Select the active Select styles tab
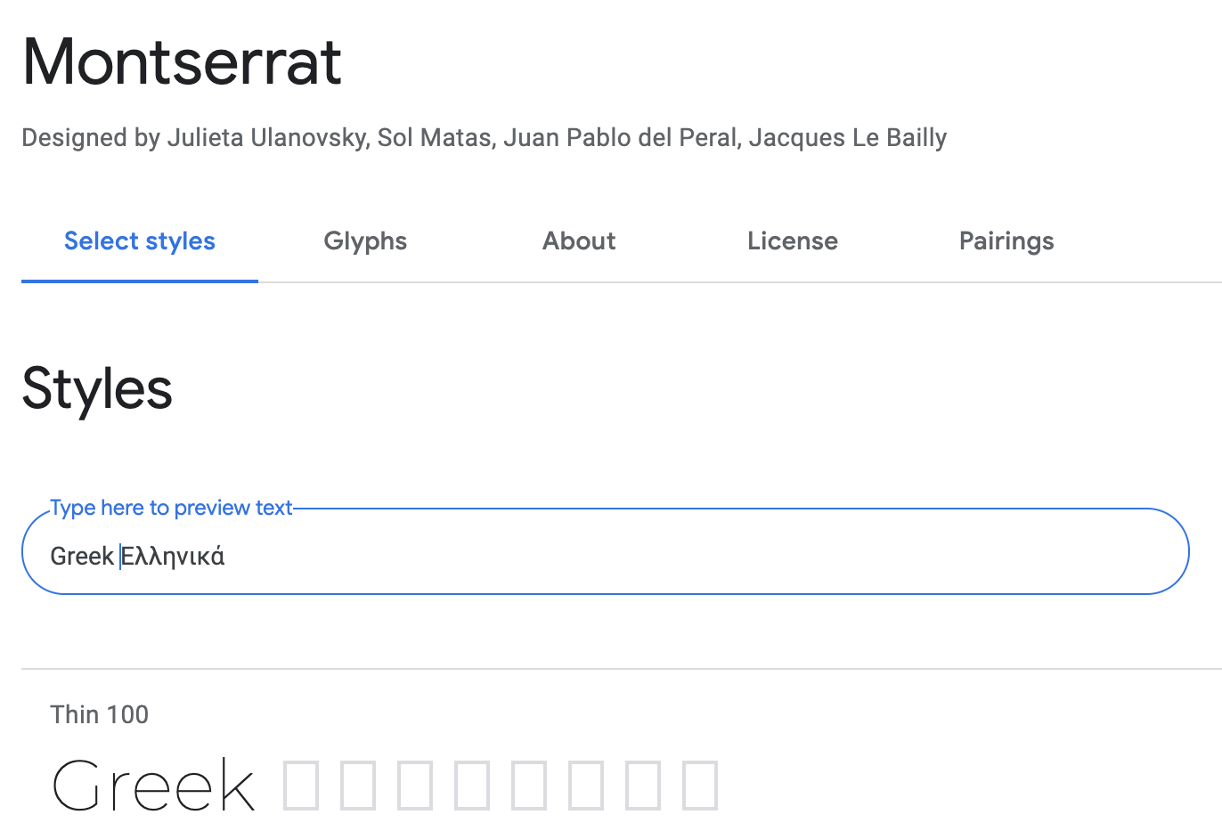1222x839 pixels. point(139,240)
